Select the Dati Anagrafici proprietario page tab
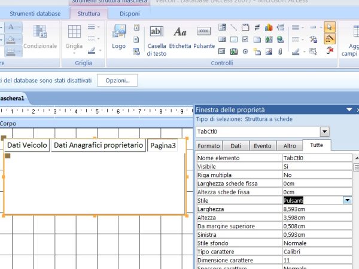The height and width of the screenshot is (269, 359). [x=99, y=145]
